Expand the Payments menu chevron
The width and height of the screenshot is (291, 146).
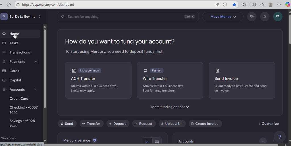(36, 62)
